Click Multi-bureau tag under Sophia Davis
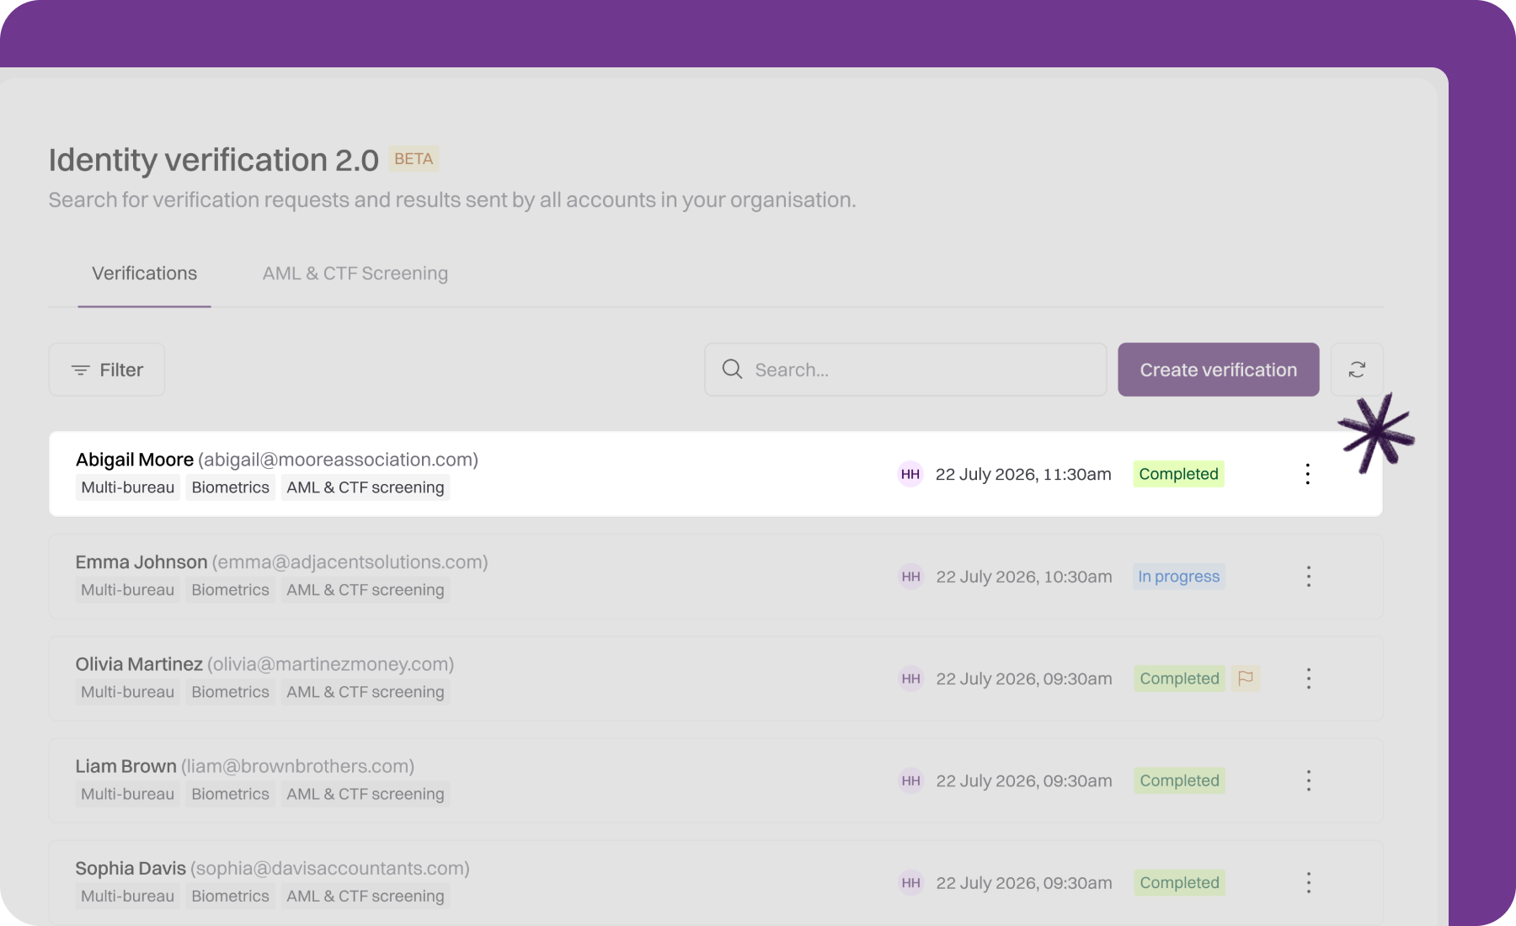Screen dimensions: 1516x926 pos(128,897)
